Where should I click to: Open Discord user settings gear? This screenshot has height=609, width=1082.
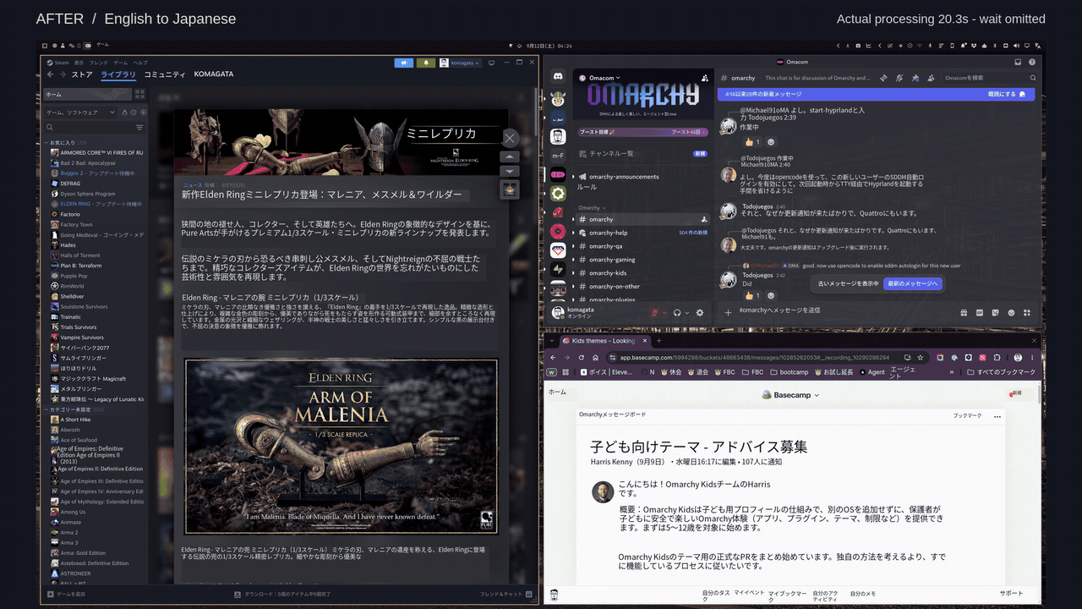(x=699, y=313)
